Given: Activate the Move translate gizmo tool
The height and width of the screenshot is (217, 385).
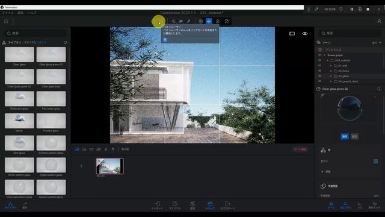Looking at the screenshot, I should tap(209, 22).
